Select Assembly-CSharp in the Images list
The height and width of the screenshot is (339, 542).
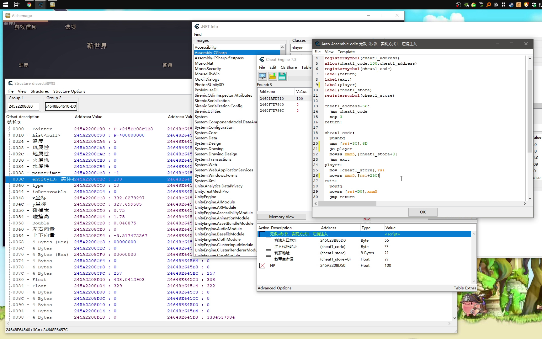[237, 53]
